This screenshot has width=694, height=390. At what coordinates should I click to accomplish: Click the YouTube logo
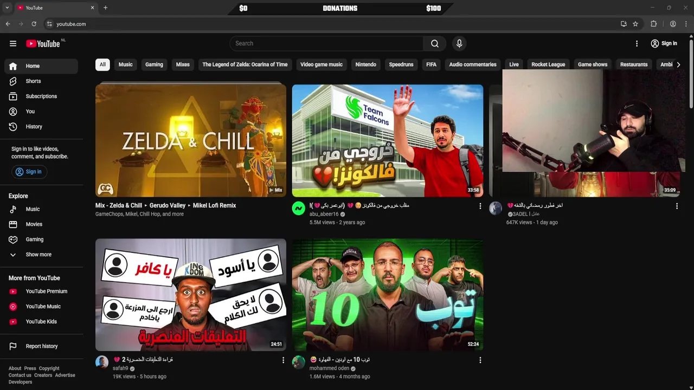coord(43,43)
